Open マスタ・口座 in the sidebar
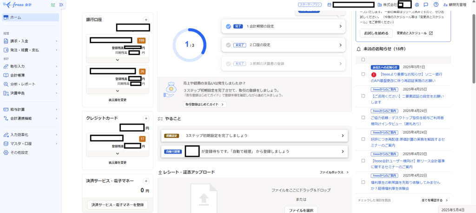This screenshot has height=213, width=476. coord(29,143)
